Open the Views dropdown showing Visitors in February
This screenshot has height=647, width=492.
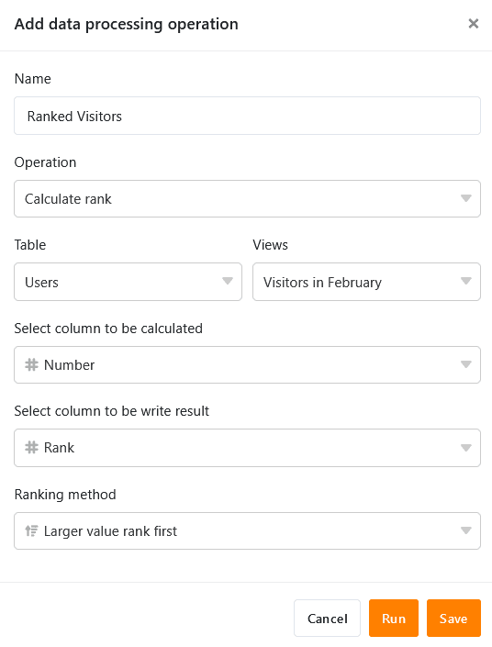tap(366, 282)
